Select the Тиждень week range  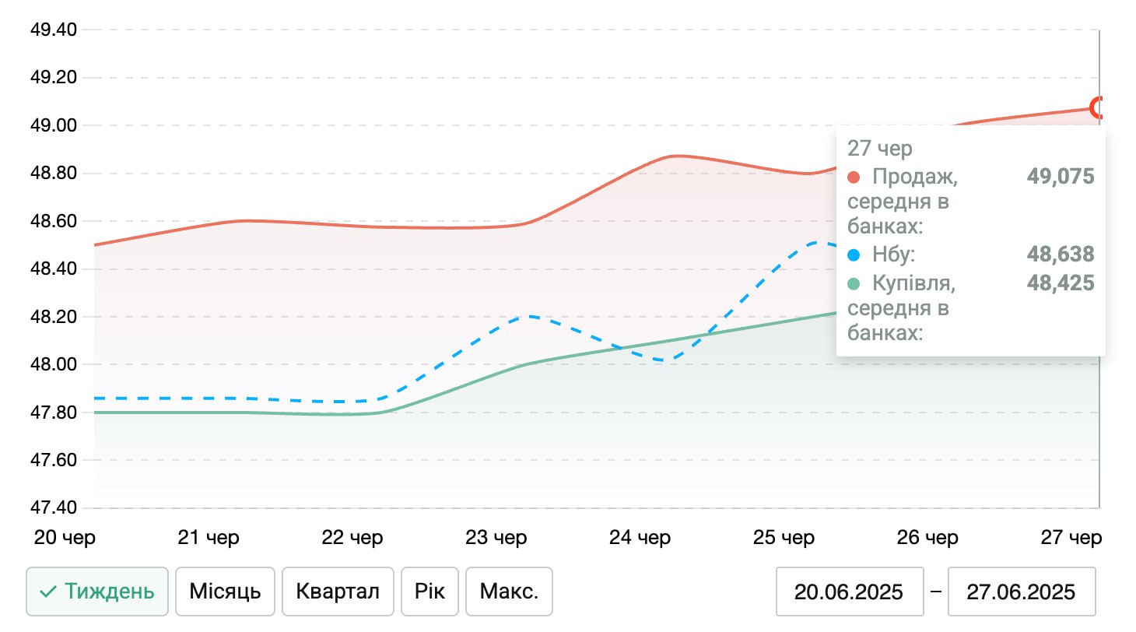coord(97,592)
